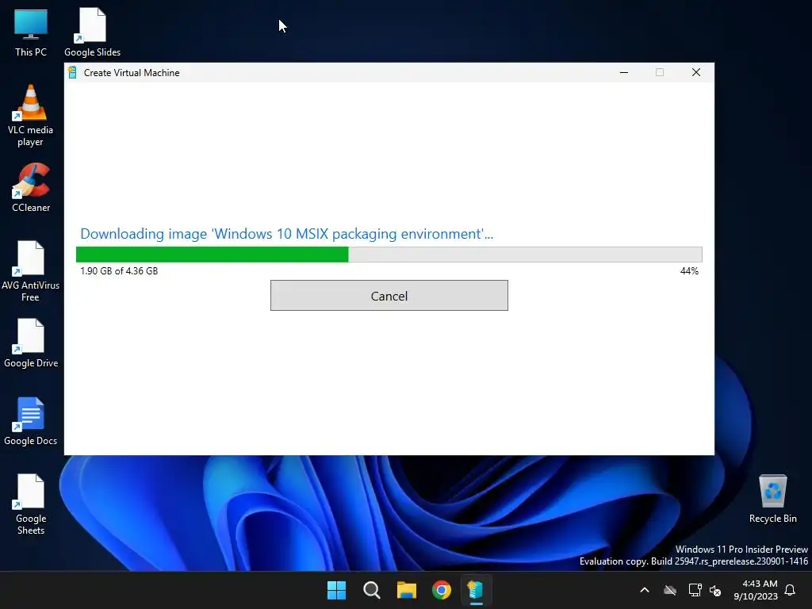812x609 pixels.
Task: Open taskbar Search
Action: pyautogui.click(x=372, y=590)
